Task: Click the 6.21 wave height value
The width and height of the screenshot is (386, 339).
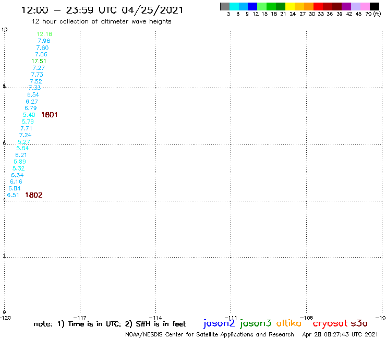Action: [21, 155]
